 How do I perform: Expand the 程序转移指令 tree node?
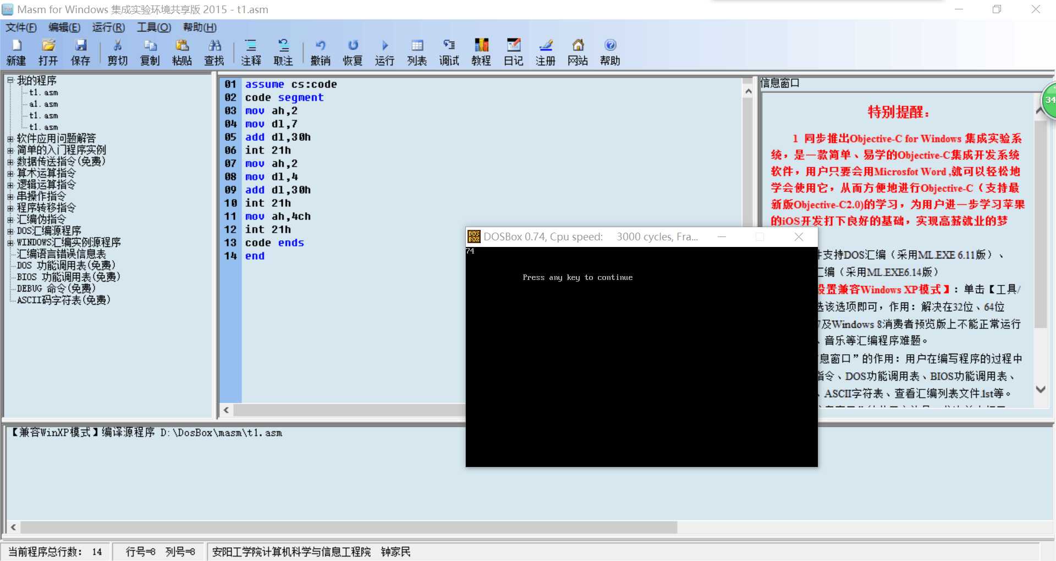tap(10, 208)
